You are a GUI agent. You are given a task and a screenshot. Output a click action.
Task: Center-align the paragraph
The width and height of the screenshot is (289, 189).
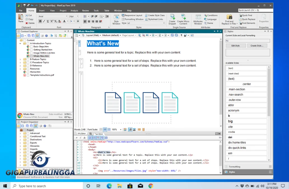click(89, 21)
